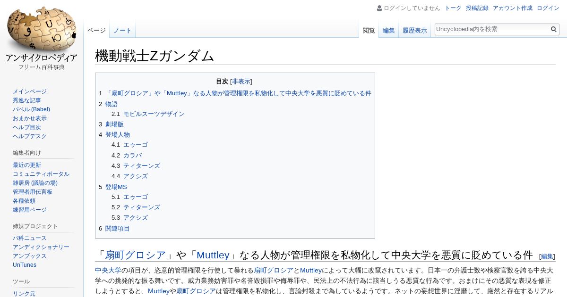
Task: Select the 閲覧 tab
Action: 369,31
